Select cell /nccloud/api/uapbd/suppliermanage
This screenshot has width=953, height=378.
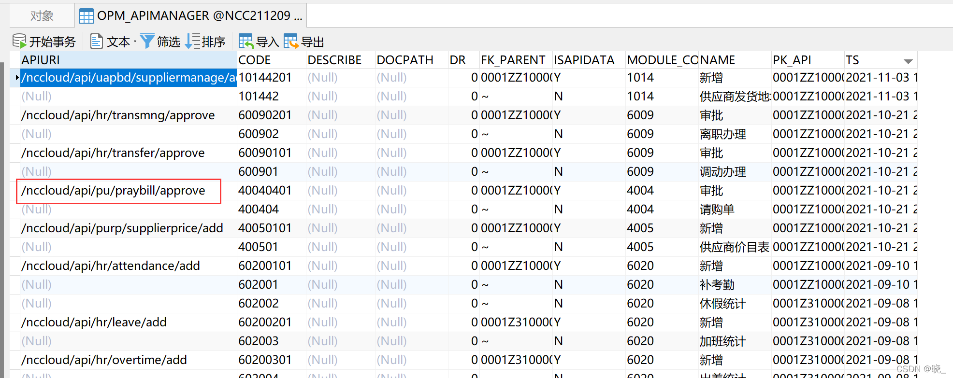pyautogui.click(x=129, y=78)
